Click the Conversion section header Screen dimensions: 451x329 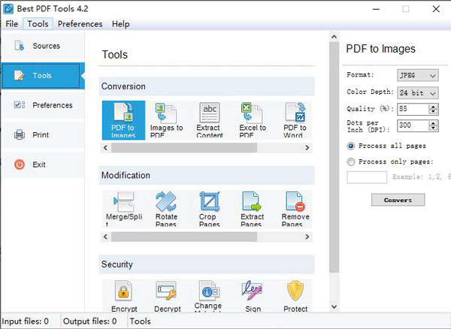tap(207, 86)
